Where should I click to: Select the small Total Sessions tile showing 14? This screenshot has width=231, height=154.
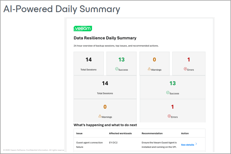pyautogui.click(x=89, y=63)
